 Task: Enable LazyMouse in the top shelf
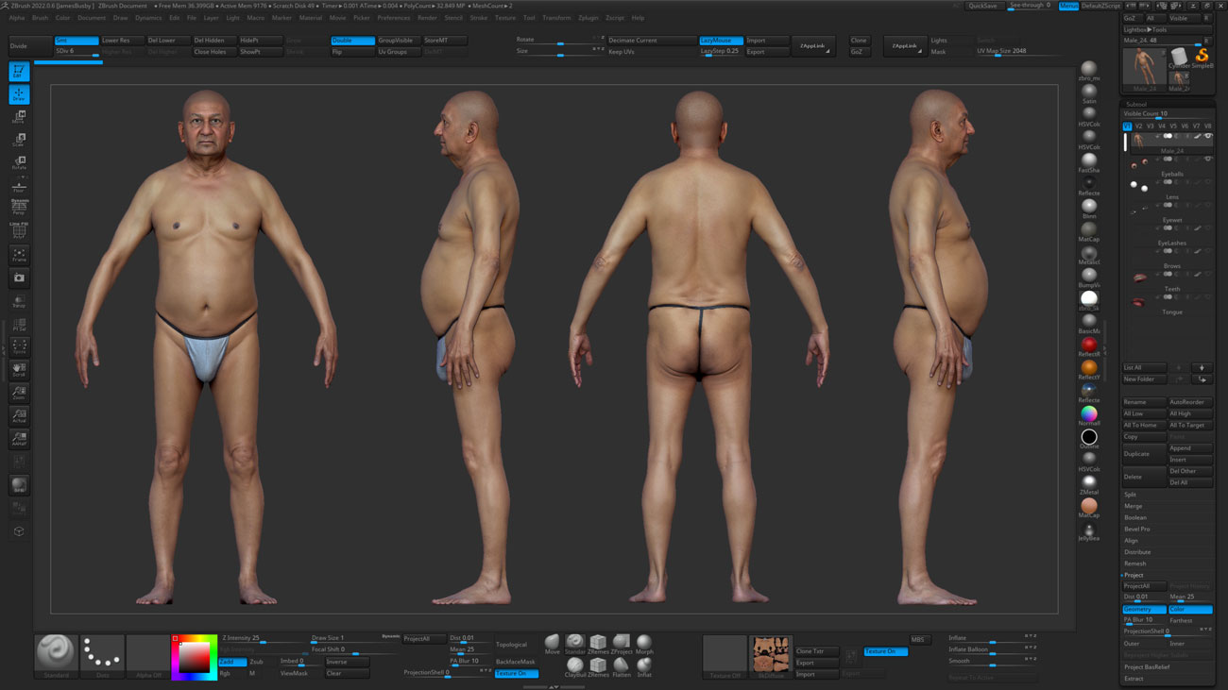pos(722,42)
